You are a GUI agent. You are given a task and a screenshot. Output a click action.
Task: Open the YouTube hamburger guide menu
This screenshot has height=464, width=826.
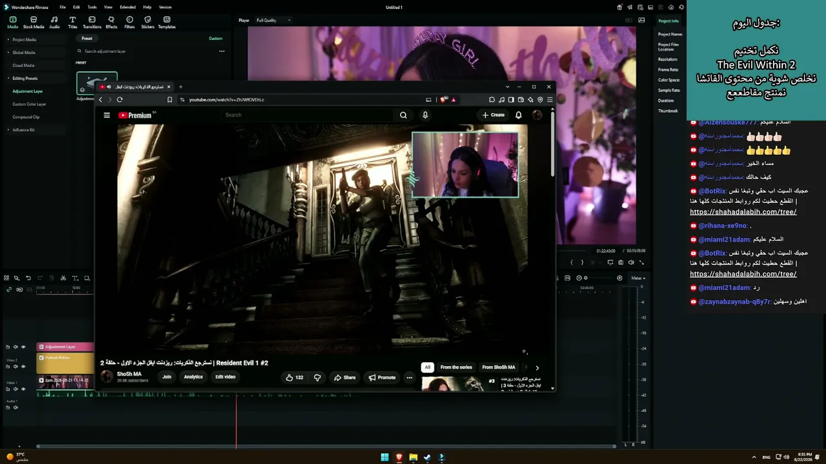(106, 115)
